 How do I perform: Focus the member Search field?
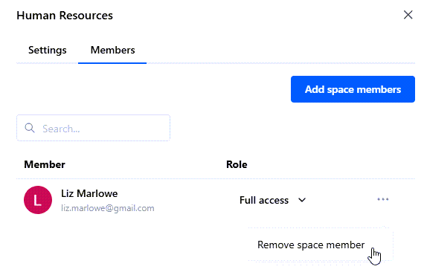(x=93, y=128)
